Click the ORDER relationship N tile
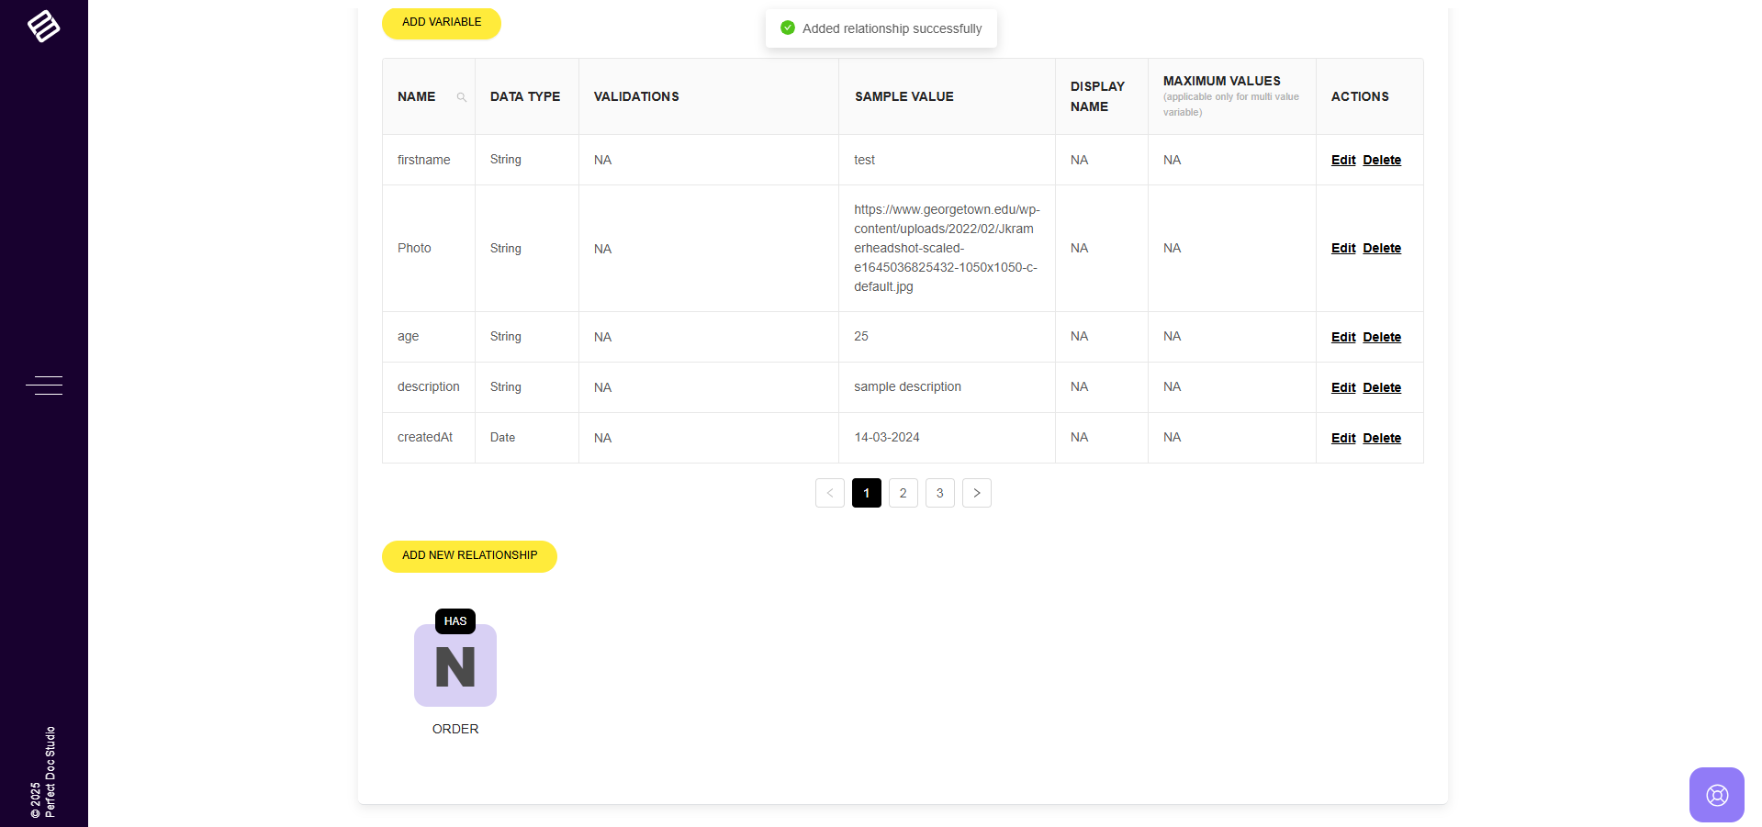1762x827 pixels. click(455, 666)
